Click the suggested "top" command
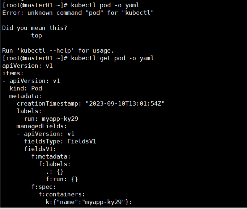Screen dimensions: 247x209 37,35
